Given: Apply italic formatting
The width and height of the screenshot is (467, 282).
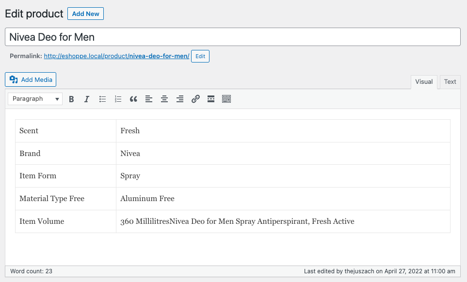Looking at the screenshot, I should 87,99.
